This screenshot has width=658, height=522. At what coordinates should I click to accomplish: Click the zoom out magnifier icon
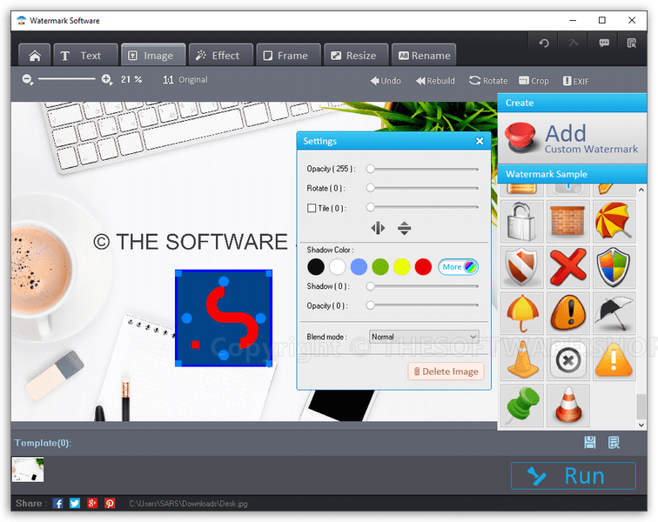tap(28, 80)
